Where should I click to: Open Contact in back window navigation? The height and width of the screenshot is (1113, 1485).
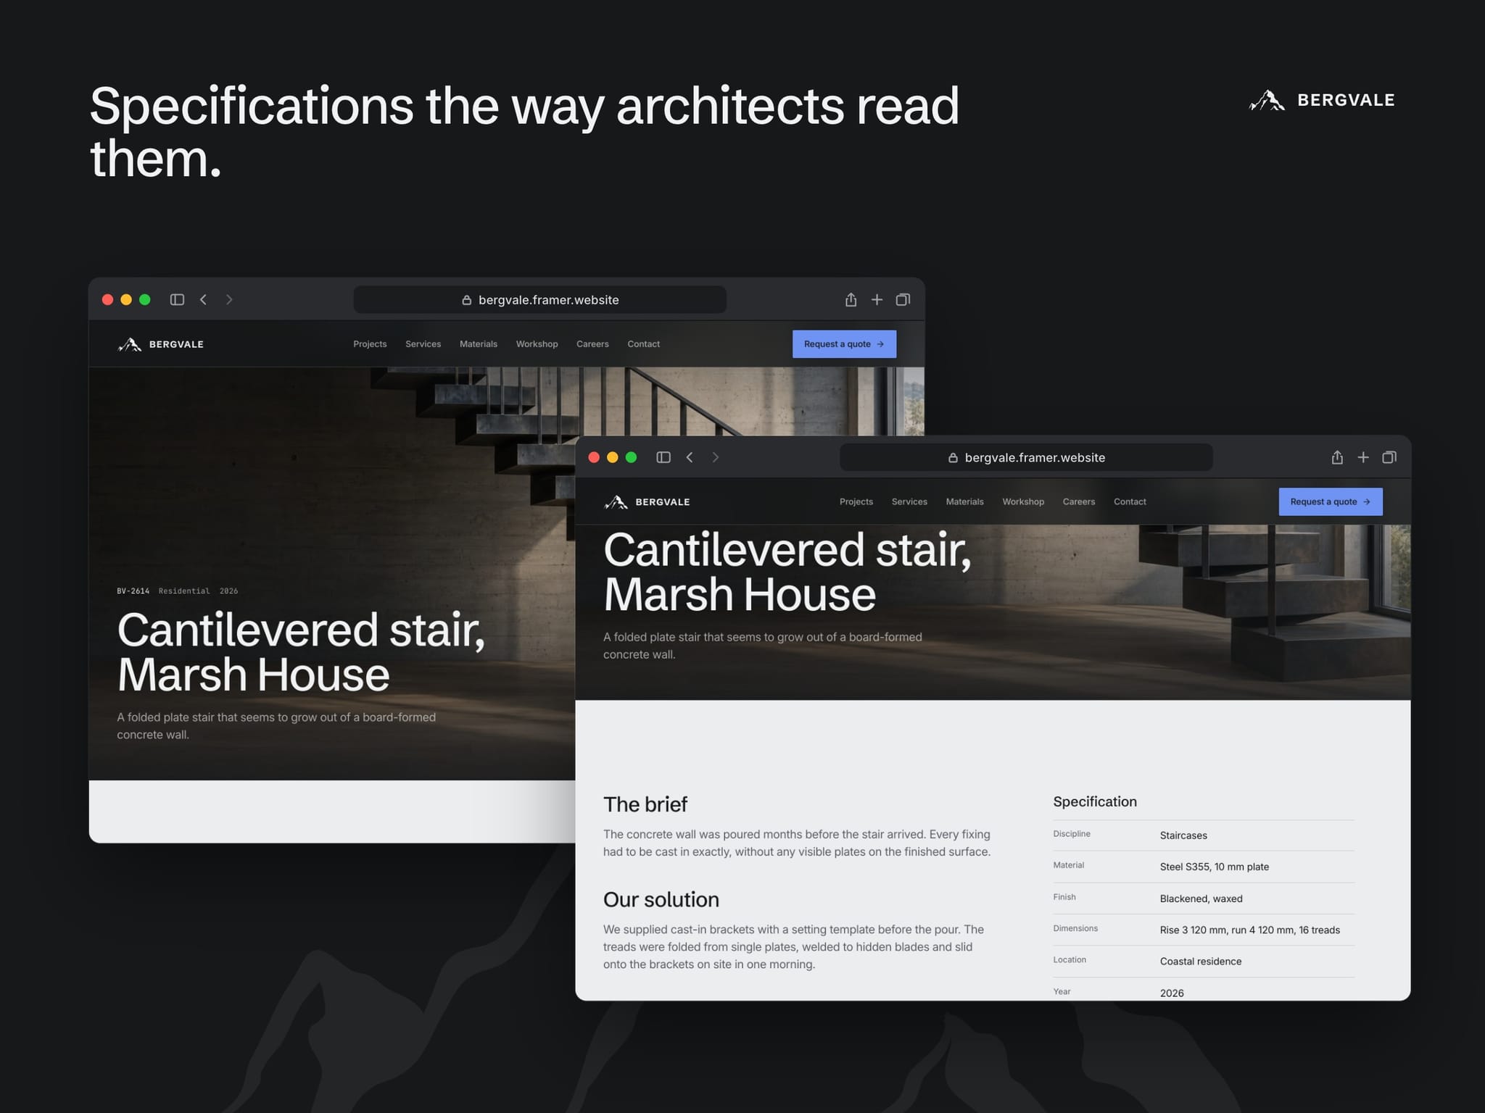644,344
